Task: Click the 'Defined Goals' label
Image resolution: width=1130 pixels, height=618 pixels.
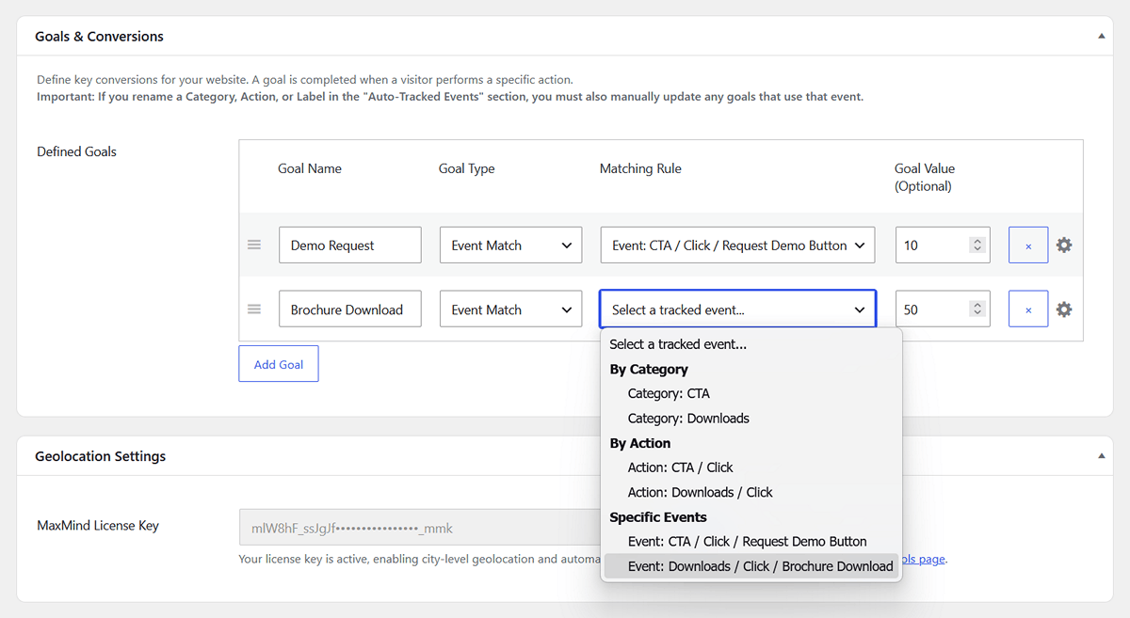Action: [76, 151]
